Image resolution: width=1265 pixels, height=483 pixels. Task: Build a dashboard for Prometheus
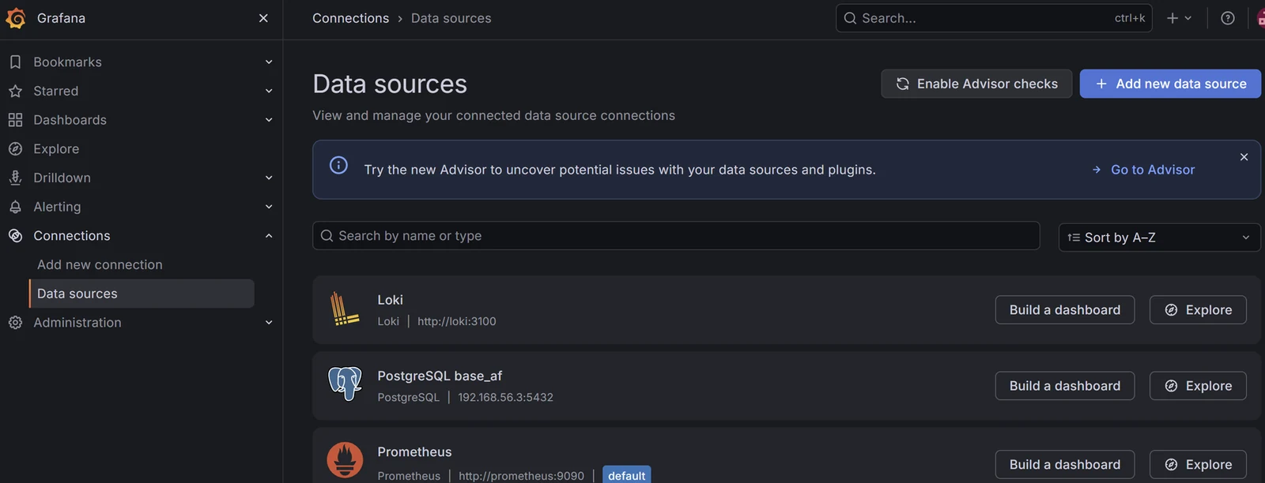[1064, 465]
